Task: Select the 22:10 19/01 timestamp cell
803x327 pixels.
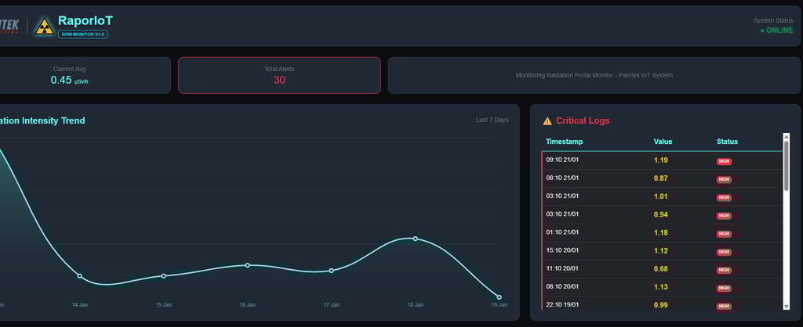Action: pos(562,304)
